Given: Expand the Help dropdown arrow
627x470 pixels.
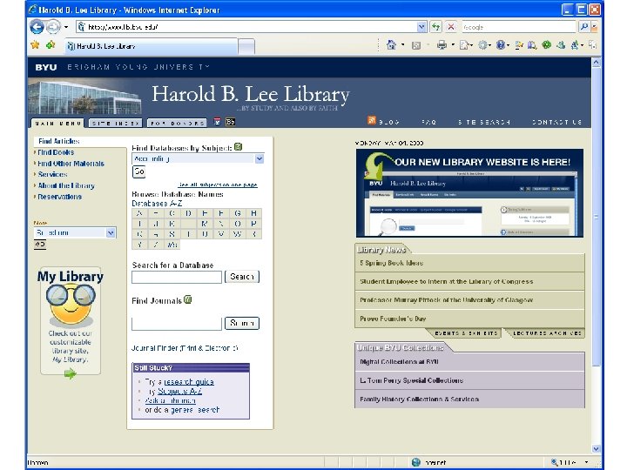Looking at the screenshot, I should (x=508, y=45).
